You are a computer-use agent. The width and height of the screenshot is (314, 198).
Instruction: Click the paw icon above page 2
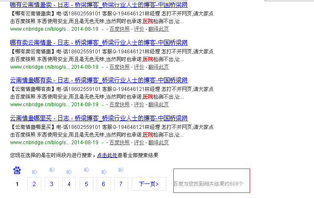coord(35,172)
